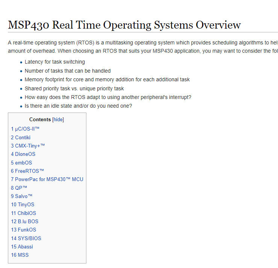This screenshot has height=268, width=278.
Task: Open the Salvo contents entry
Action: (21, 196)
